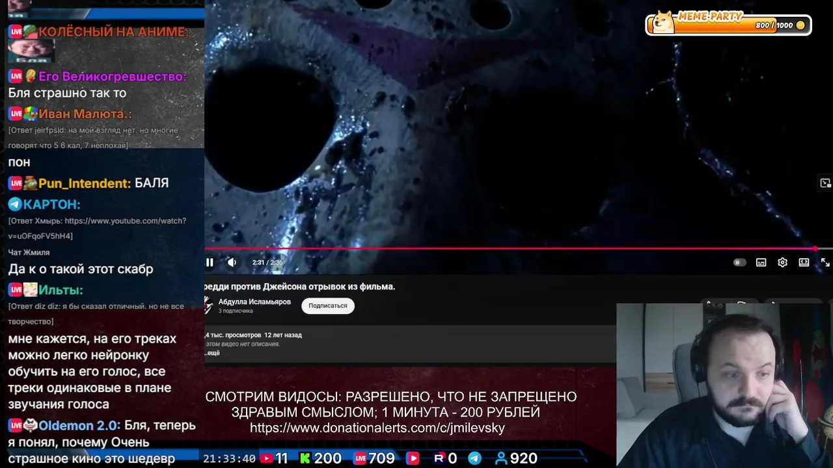This screenshot has width=833, height=468.
Task: Click the LIVE badge beside Ильты
Action: click(x=16, y=290)
